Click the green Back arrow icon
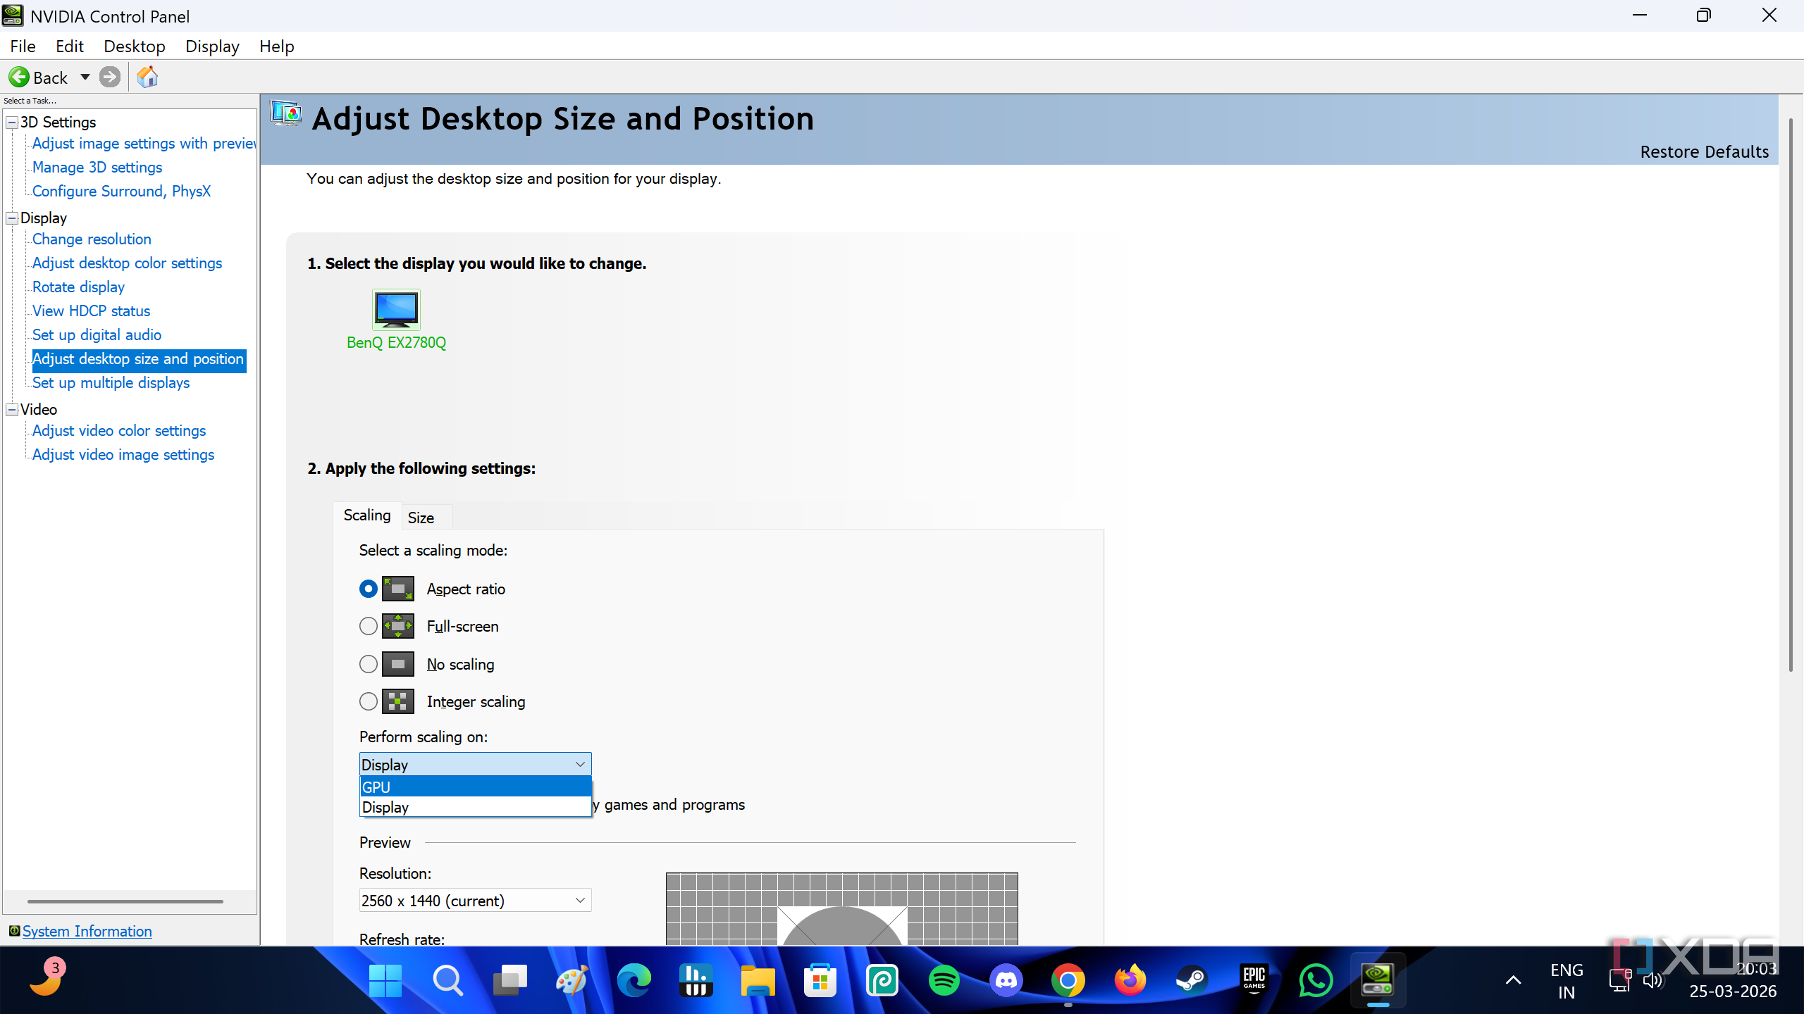Screen dimensions: 1804x1014 click(x=19, y=77)
